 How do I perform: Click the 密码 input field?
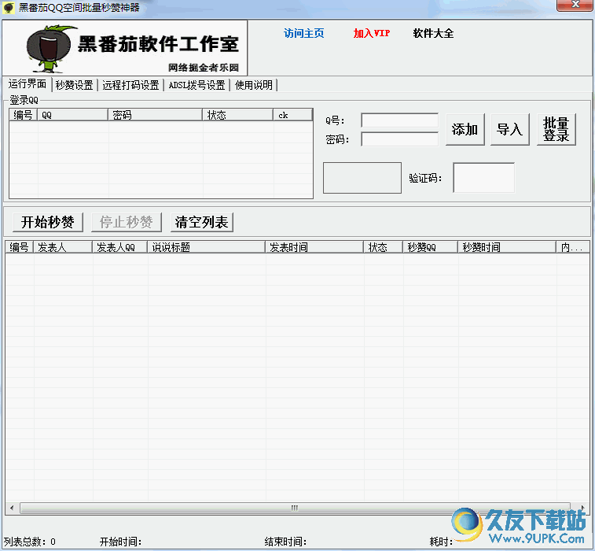[399, 139]
